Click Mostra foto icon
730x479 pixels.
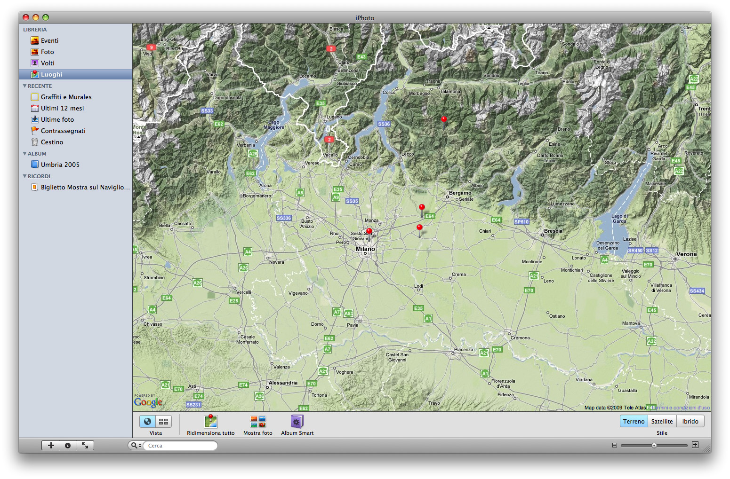[258, 421]
